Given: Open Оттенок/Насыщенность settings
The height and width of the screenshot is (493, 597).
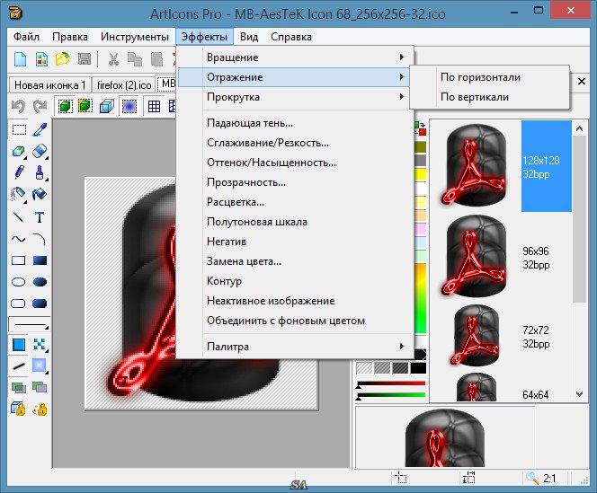Looking at the screenshot, I should click(x=295, y=163).
